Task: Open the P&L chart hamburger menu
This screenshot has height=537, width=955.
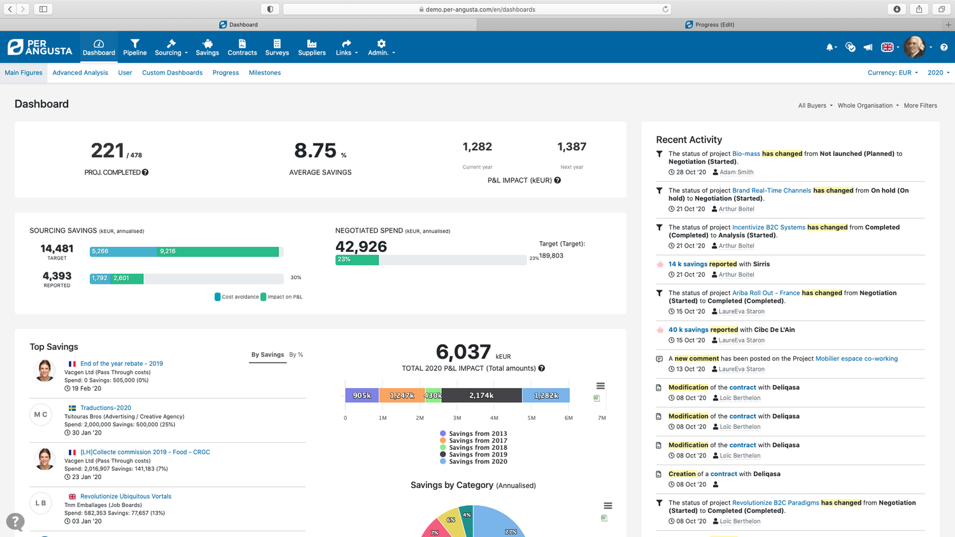Action: click(x=599, y=385)
